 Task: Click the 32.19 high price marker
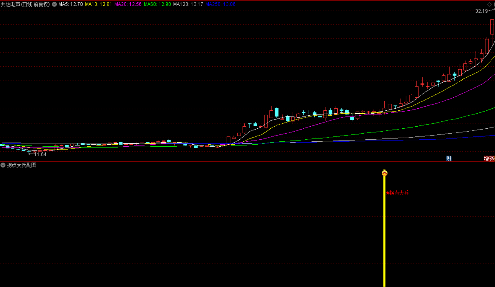pos(482,11)
